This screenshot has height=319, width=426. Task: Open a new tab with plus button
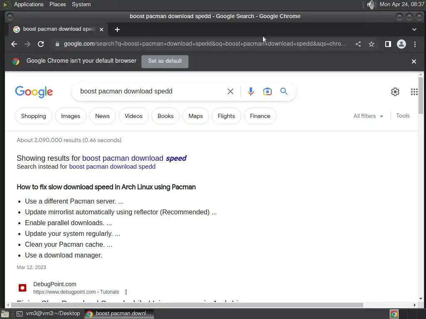pyautogui.click(x=117, y=29)
